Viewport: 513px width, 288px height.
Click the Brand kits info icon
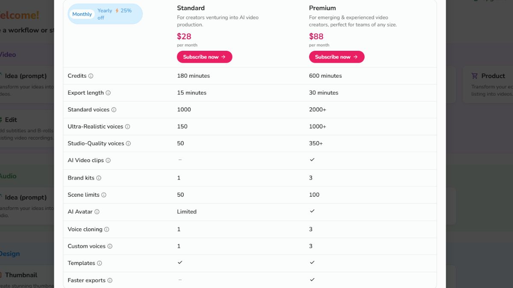click(99, 178)
